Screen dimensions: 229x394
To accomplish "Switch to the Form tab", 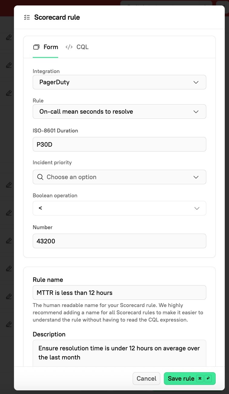I will [45, 47].
